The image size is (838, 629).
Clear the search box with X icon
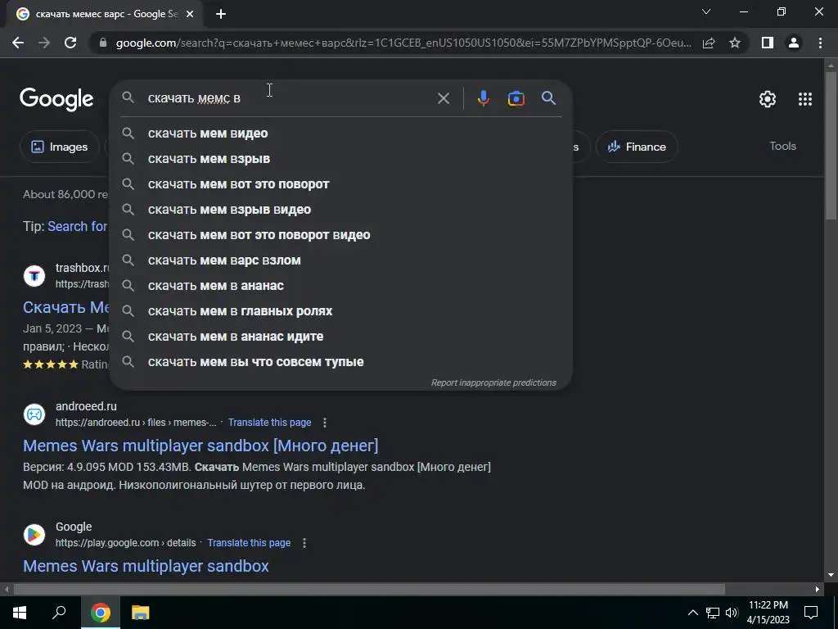click(x=443, y=98)
